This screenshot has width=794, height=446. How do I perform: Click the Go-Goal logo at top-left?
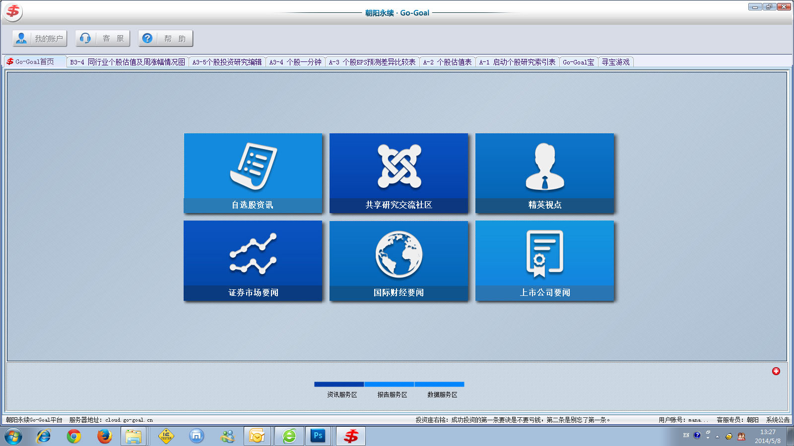13,11
